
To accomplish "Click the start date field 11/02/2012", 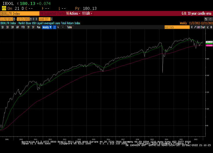I will [7, 19].
